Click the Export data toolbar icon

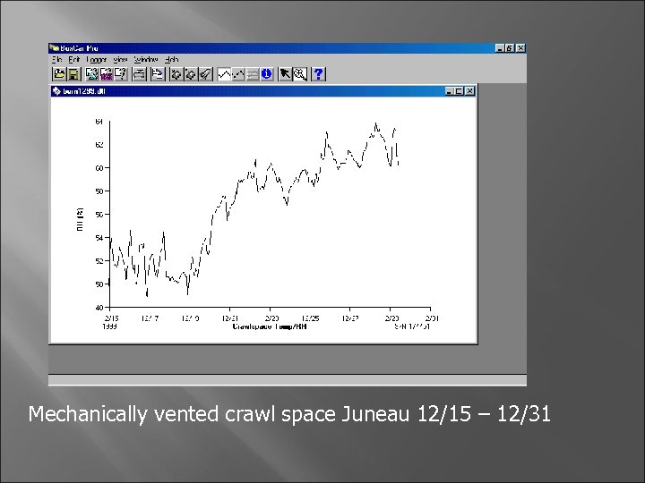[x=158, y=74]
